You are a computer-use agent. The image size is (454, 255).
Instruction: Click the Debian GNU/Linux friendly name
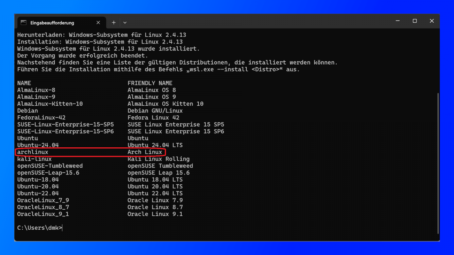155,111
